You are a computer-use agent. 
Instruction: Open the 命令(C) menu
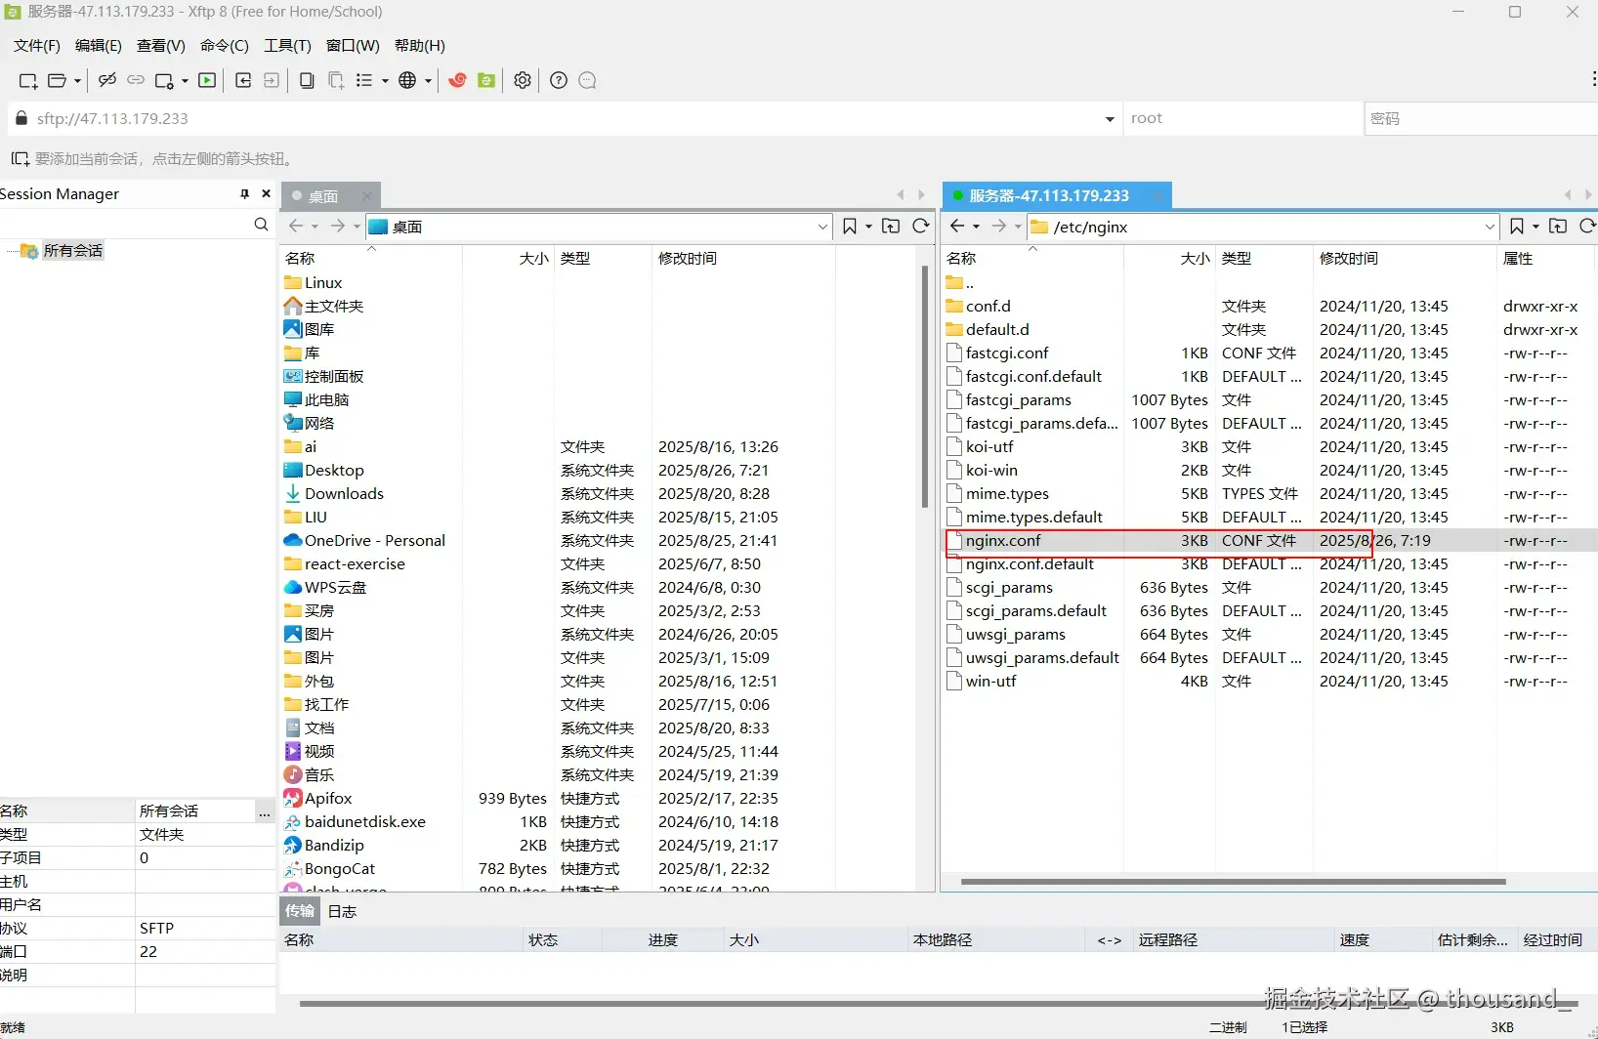[225, 46]
